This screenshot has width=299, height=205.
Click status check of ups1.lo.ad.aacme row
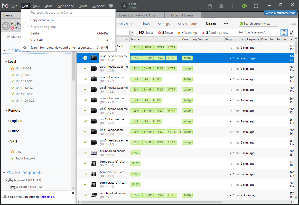[x=85, y=132]
